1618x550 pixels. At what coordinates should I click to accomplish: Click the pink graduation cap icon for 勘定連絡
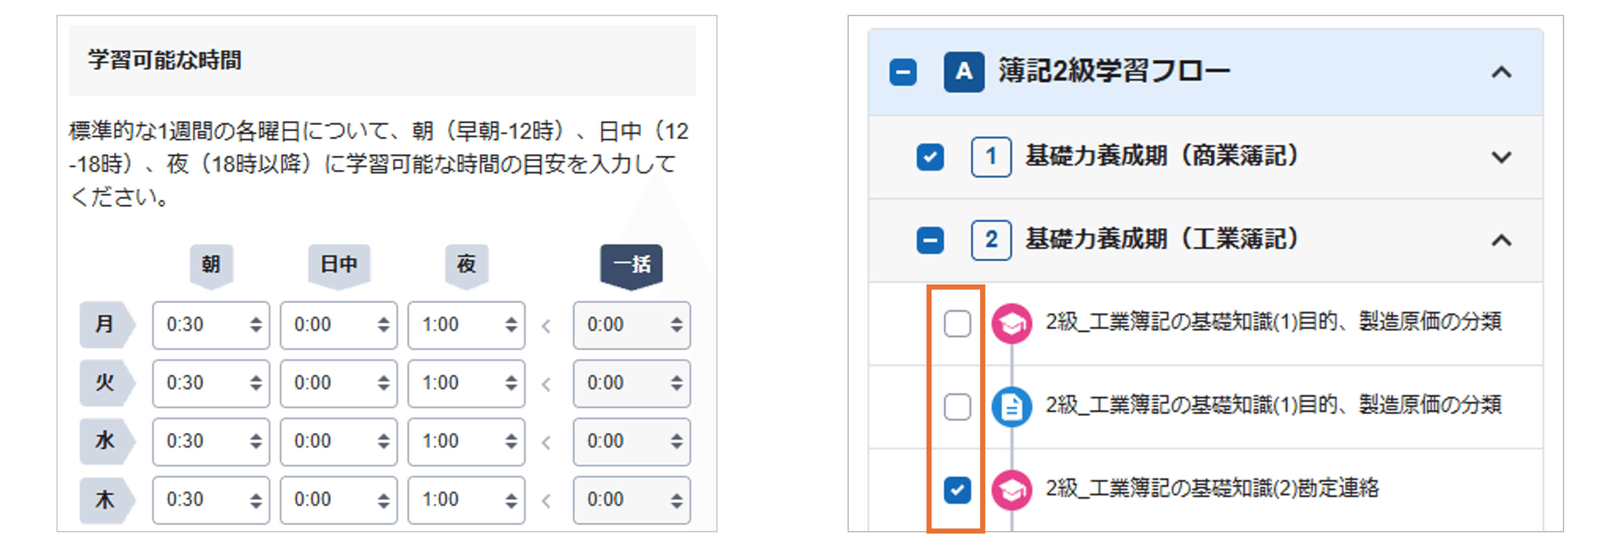[1011, 490]
